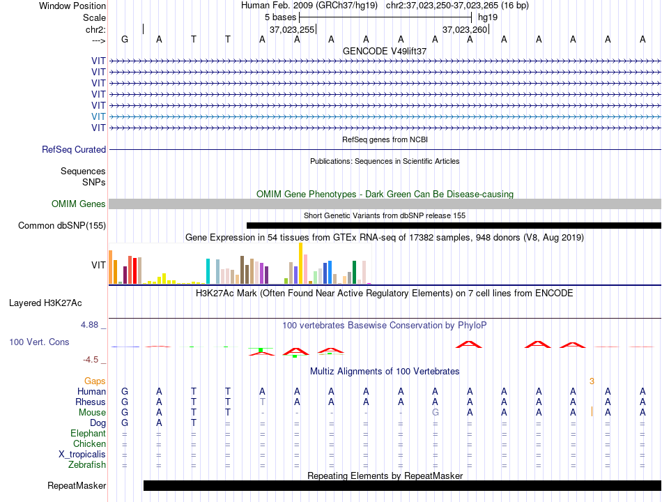This screenshot has width=662, height=502.
Task: Click the orange 3 gap marker
Action: (592, 381)
